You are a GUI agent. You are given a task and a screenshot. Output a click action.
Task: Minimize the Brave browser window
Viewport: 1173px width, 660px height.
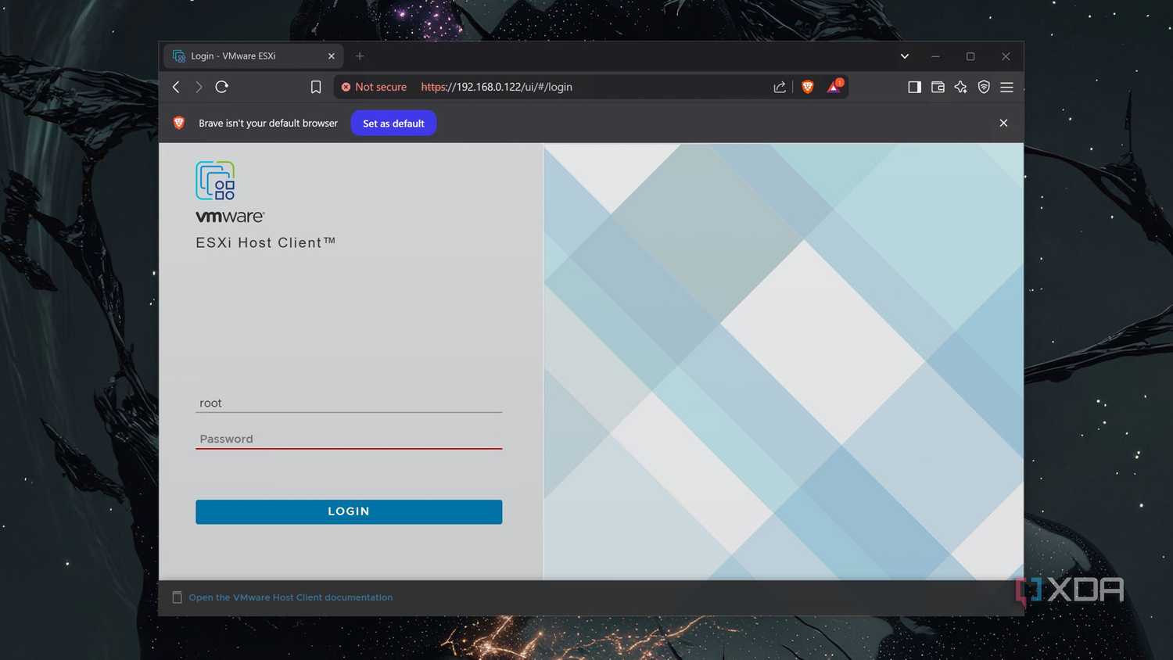(935, 56)
